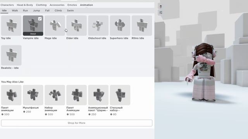This screenshot has height=139, width=248.
Task: Open the Анимационный пакет "Шарик" item
Action: [x=98, y=95]
